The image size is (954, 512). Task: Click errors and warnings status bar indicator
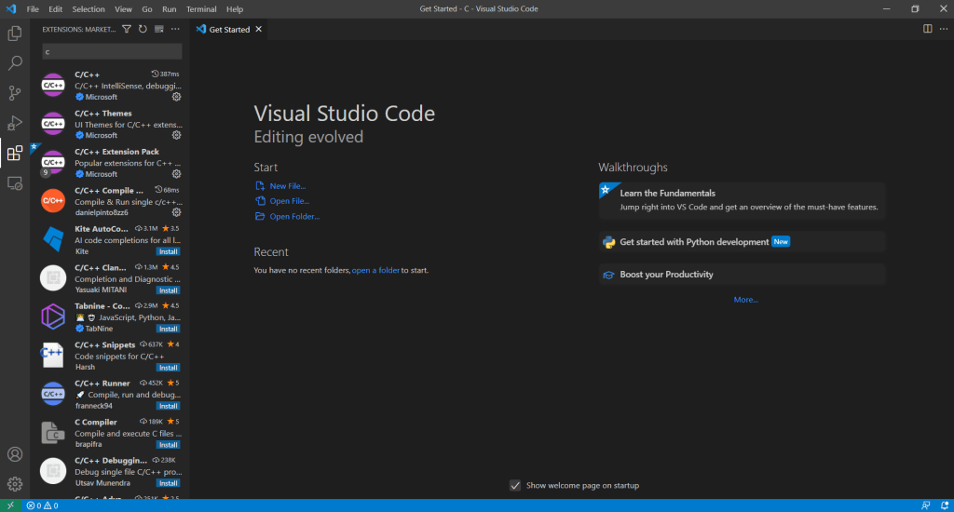[x=43, y=505]
